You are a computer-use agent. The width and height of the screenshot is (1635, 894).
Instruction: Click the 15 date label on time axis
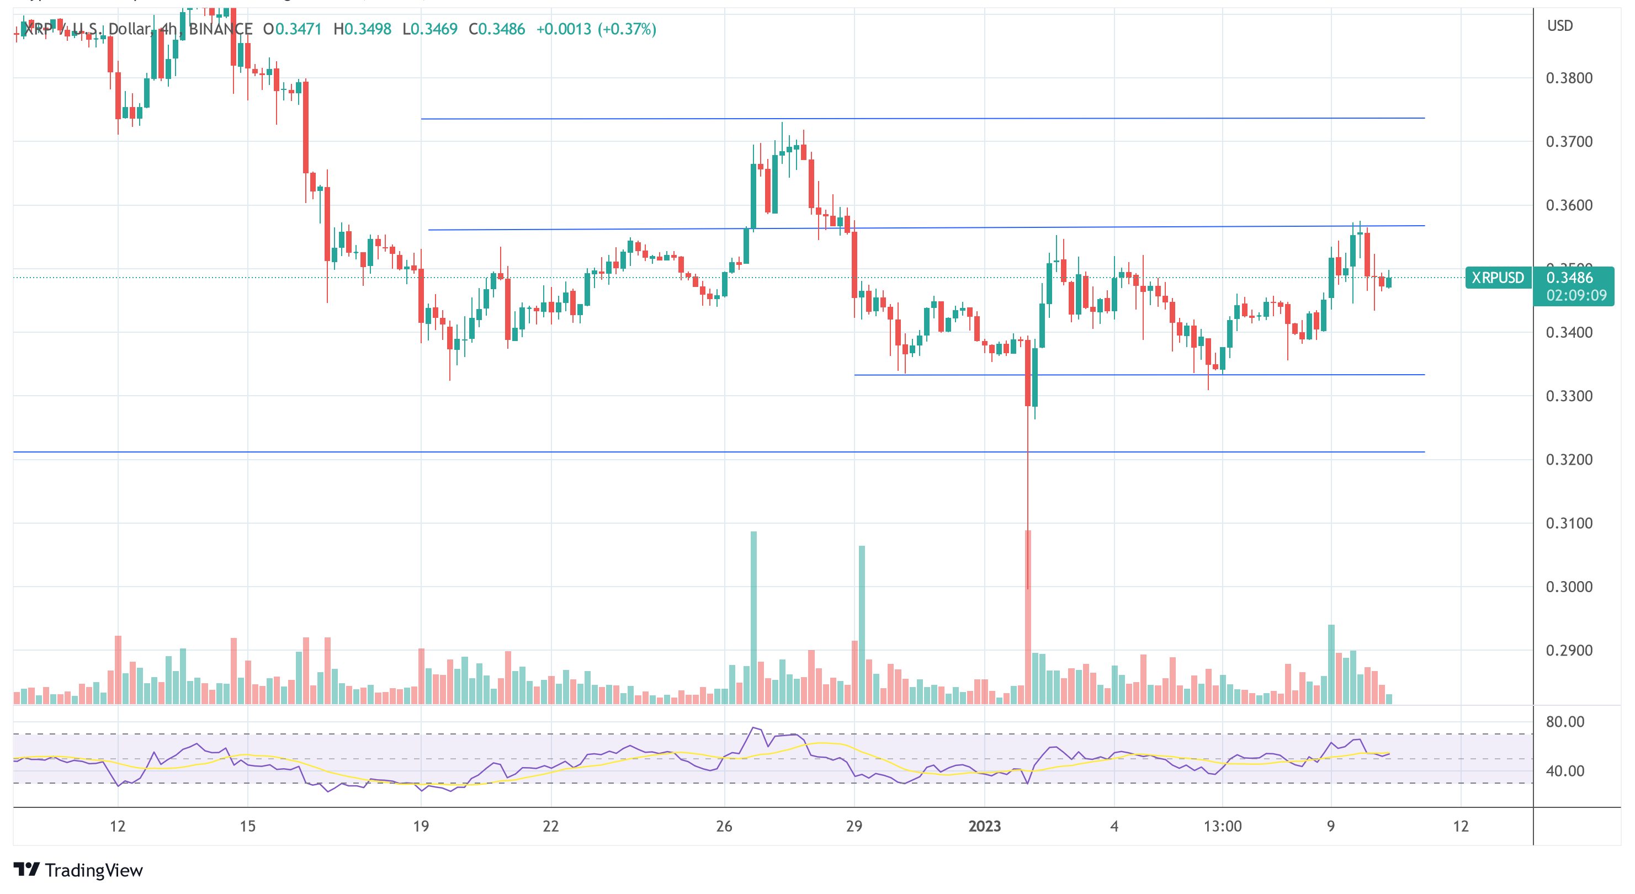(x=247, y=827)
